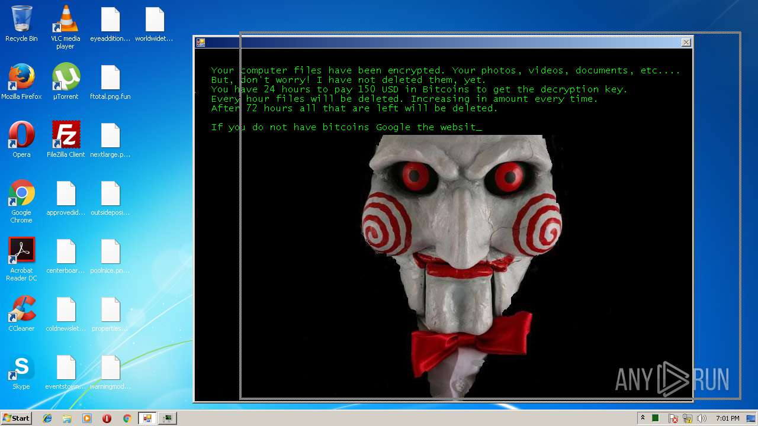Click the line 'You have 24 hours to pay 150 USD'
The image size is (758, 426).
[419, 89]
